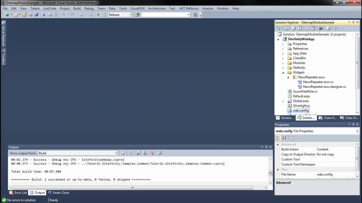This screenshot has height=203, width=362.
Task: Click the Copy icon in the toolbar
Action: [x=50, y=15]
